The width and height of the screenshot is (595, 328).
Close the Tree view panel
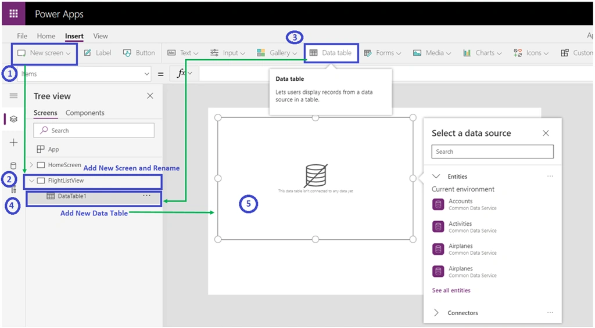coord(150,96)
